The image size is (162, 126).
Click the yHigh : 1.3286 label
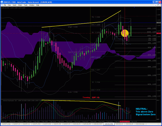[x=73, y=27]
